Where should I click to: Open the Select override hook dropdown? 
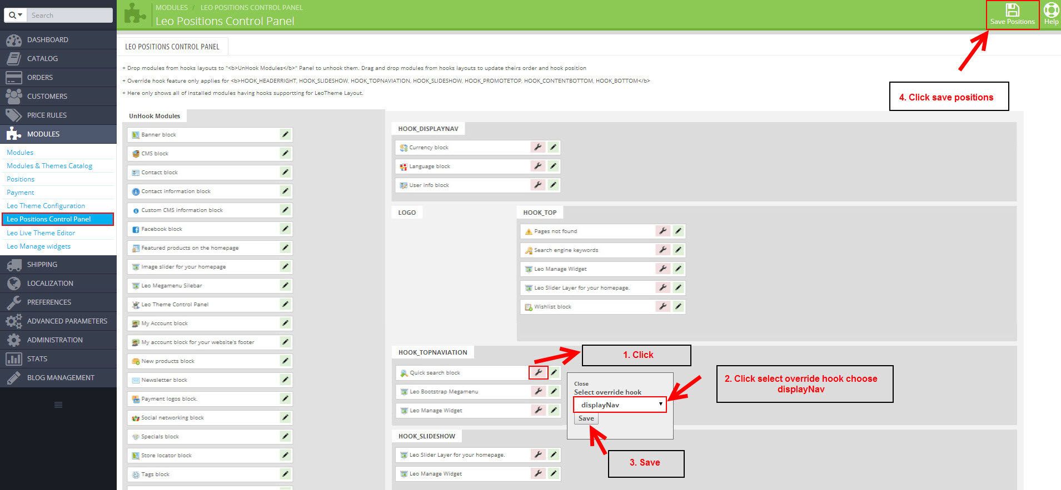[x=620, y=405]
